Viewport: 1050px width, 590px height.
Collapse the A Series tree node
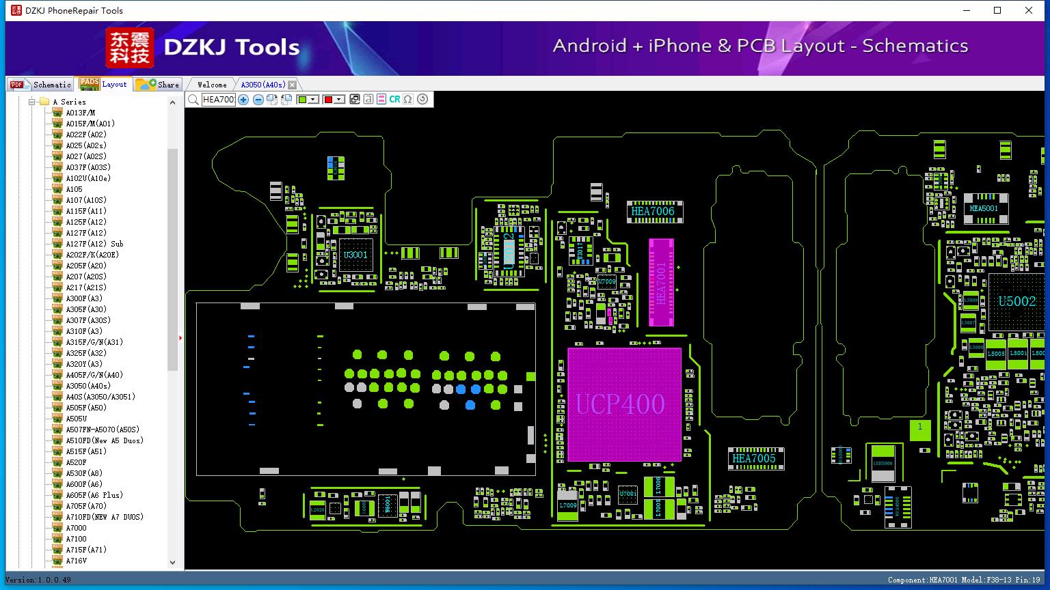tap(31, 102)
